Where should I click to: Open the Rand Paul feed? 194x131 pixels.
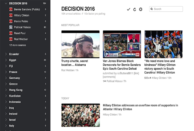(19, 33)
